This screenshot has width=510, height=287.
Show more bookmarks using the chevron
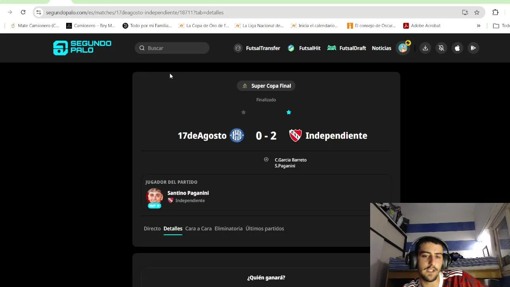pos(479,26)
